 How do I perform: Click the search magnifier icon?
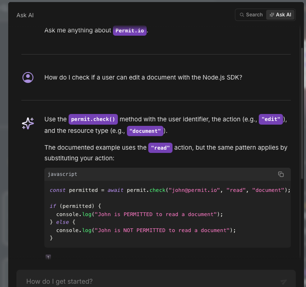point(242,15)
